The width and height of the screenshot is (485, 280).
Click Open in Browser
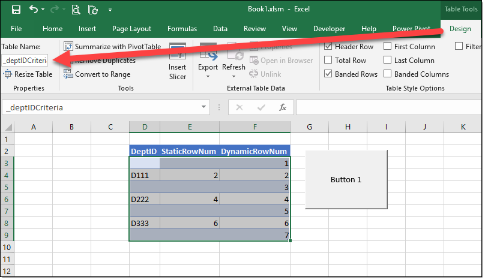click(281, 61)
